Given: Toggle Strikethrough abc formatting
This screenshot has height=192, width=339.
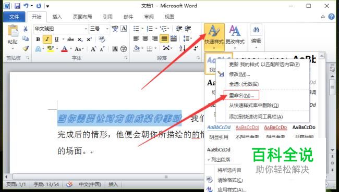Looking at the screenshot, I should [x=70, y=39].
